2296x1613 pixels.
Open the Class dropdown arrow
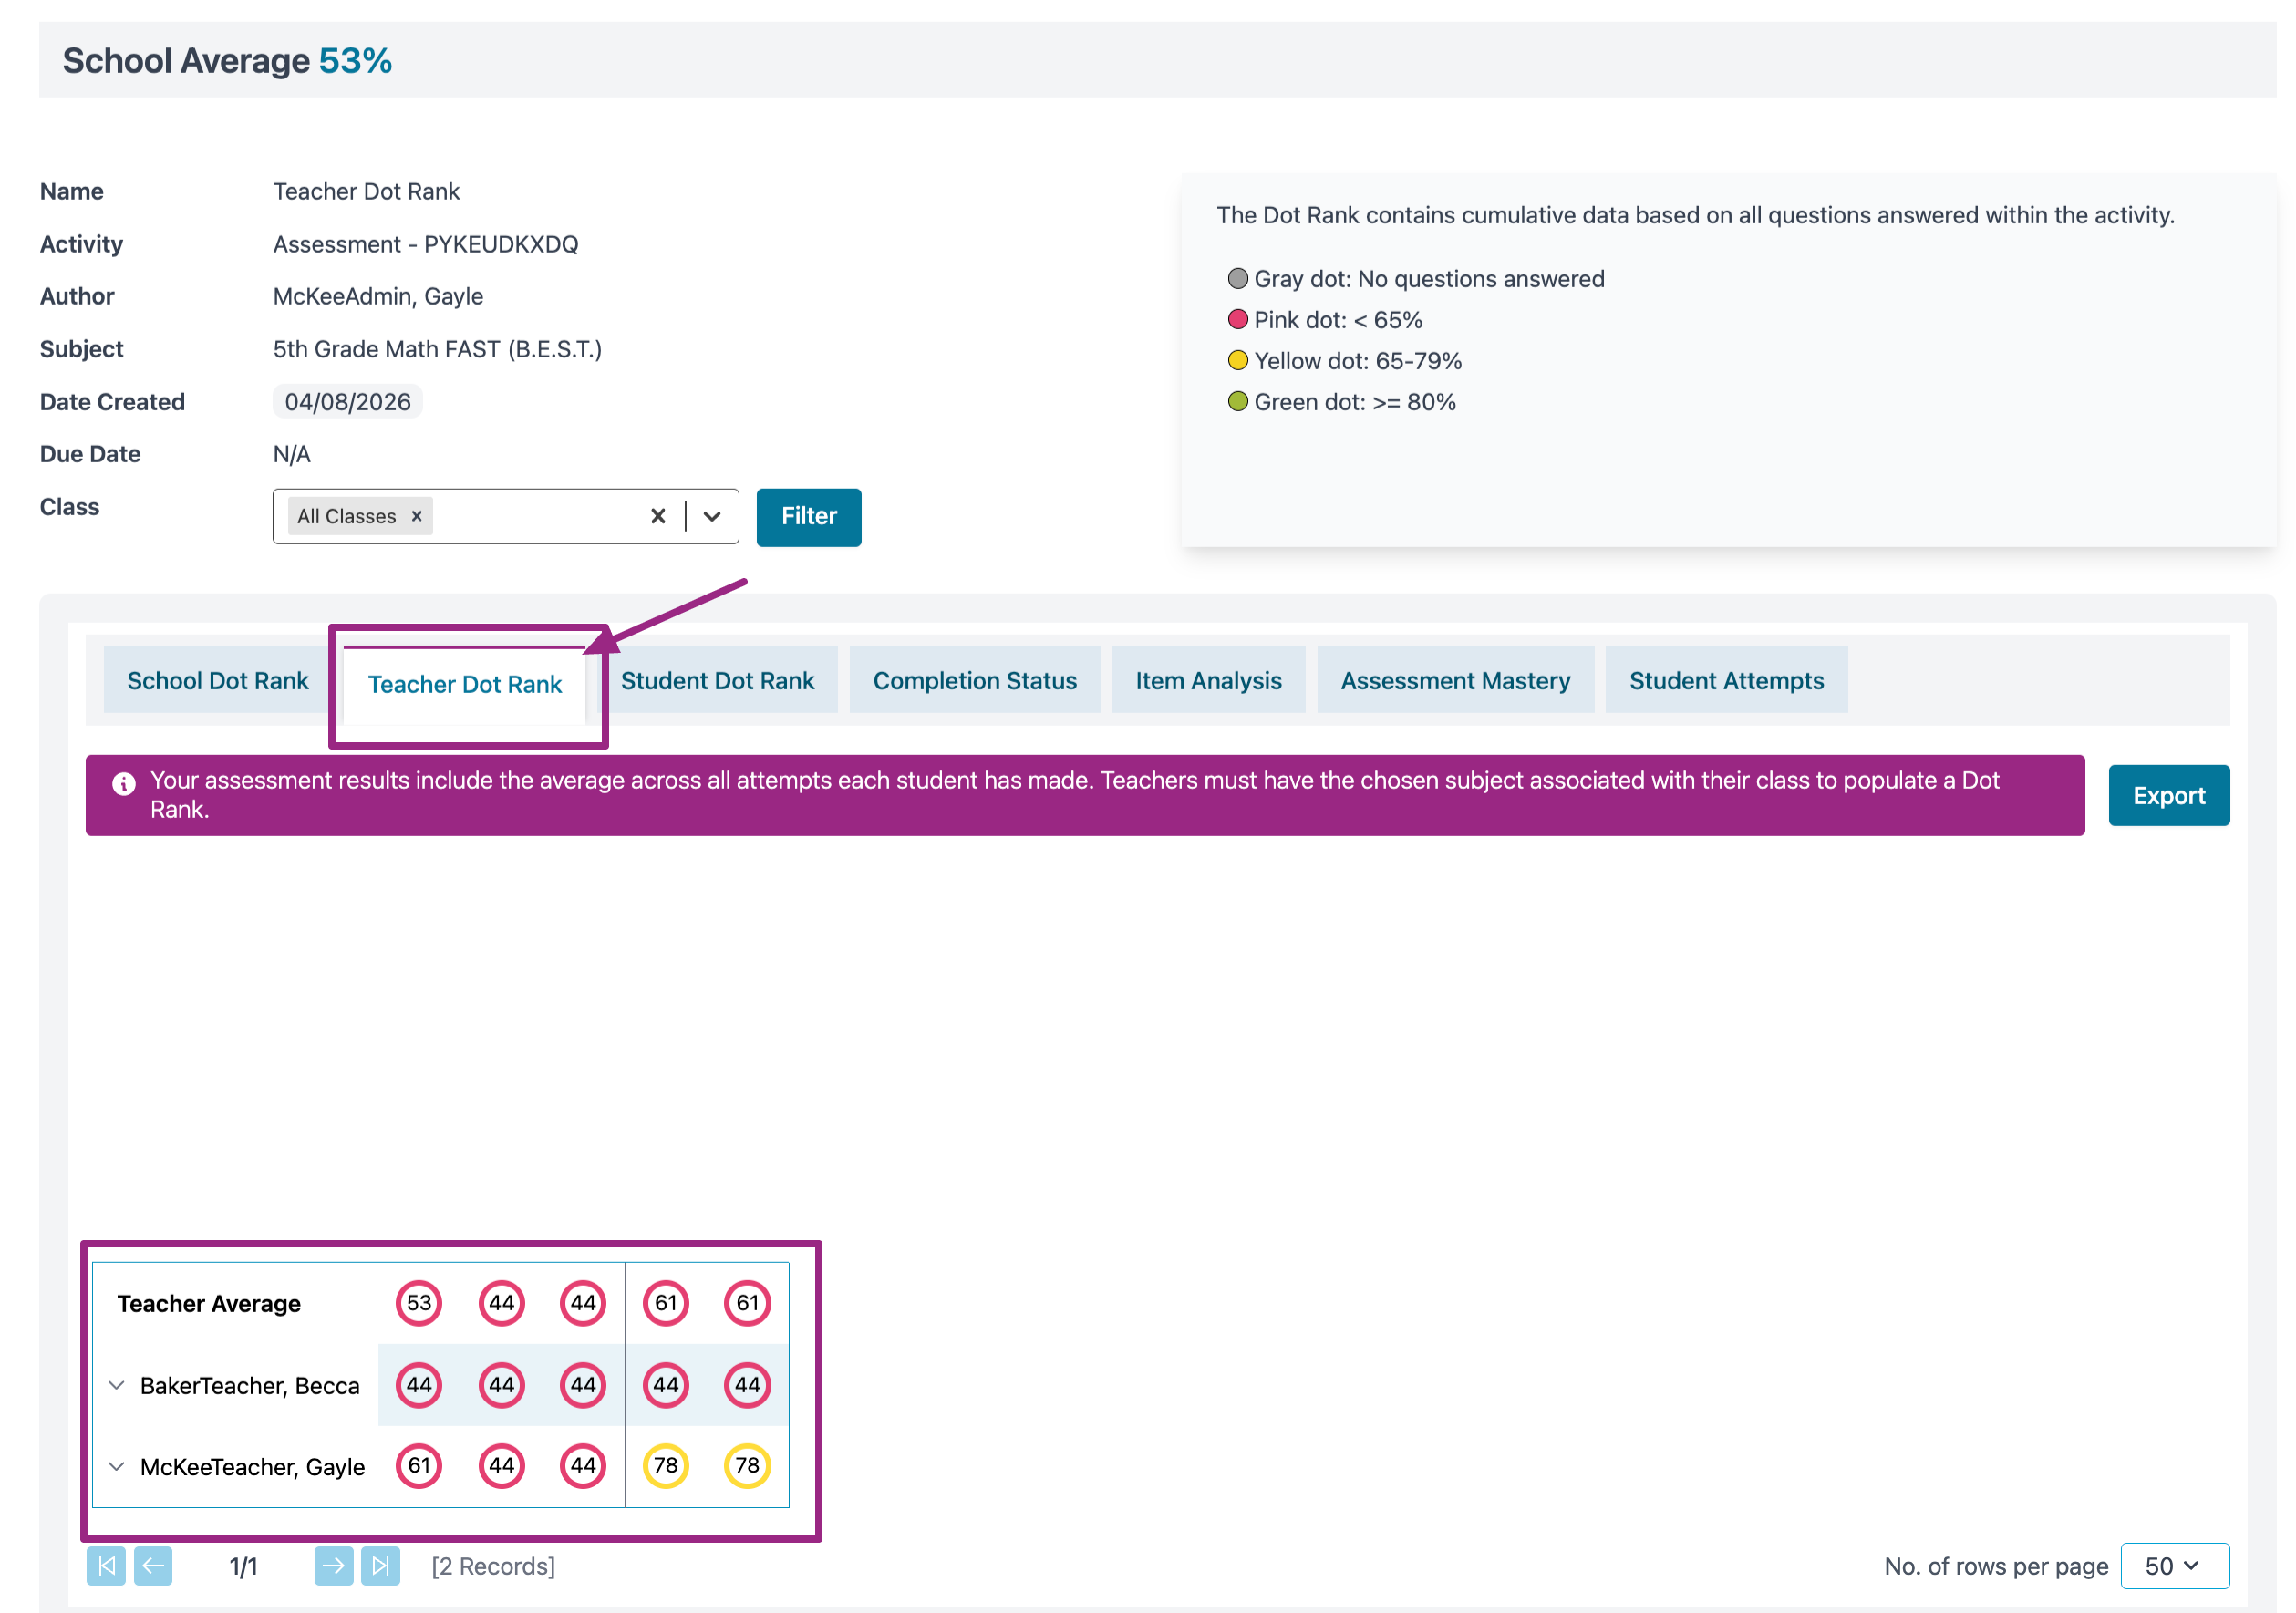click(x=712, y=516)
